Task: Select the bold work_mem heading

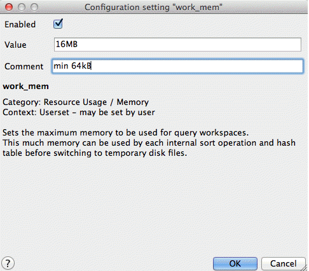Action: [x=25, y=87]
